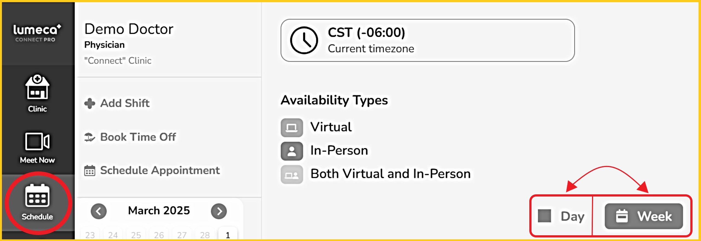Screen dimensions: 701x241
Task: Toggle Both Virtual and In-Person availability
Action: (292, 174)
